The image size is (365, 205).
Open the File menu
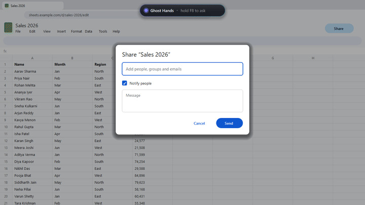click(x=18, y=31)
